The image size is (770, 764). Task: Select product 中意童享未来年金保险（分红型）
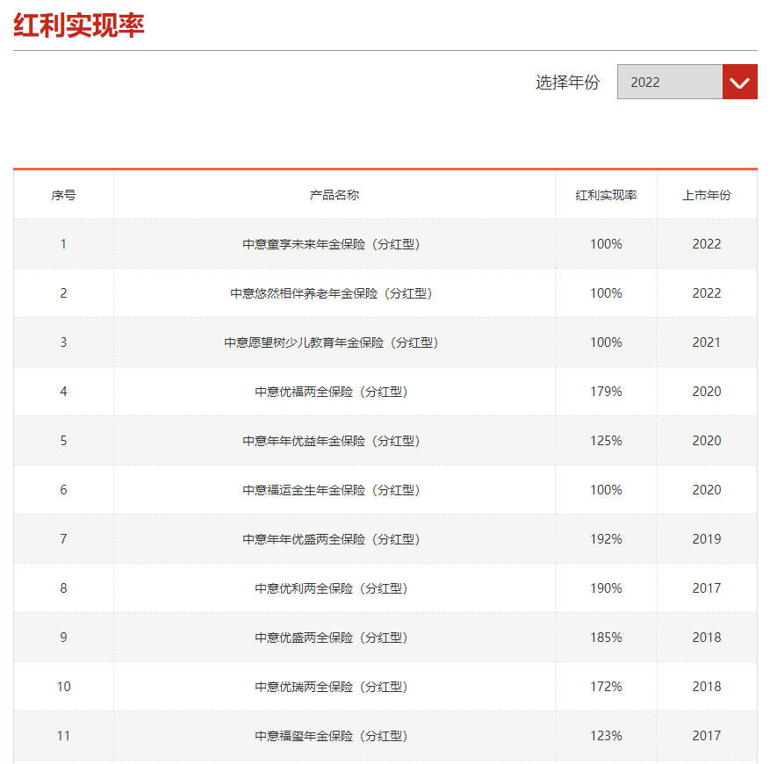tap(332, 244)
